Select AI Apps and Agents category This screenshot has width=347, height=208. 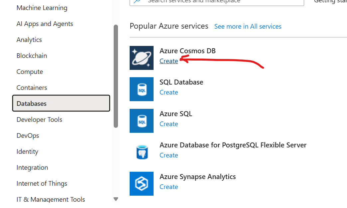coord(45,24)
